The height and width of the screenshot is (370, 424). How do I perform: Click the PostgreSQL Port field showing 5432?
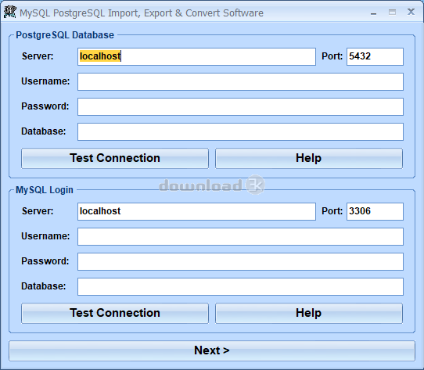(x=375, y=56)
